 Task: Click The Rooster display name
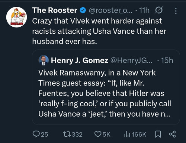pyautogui.click(x=55, y=10)
